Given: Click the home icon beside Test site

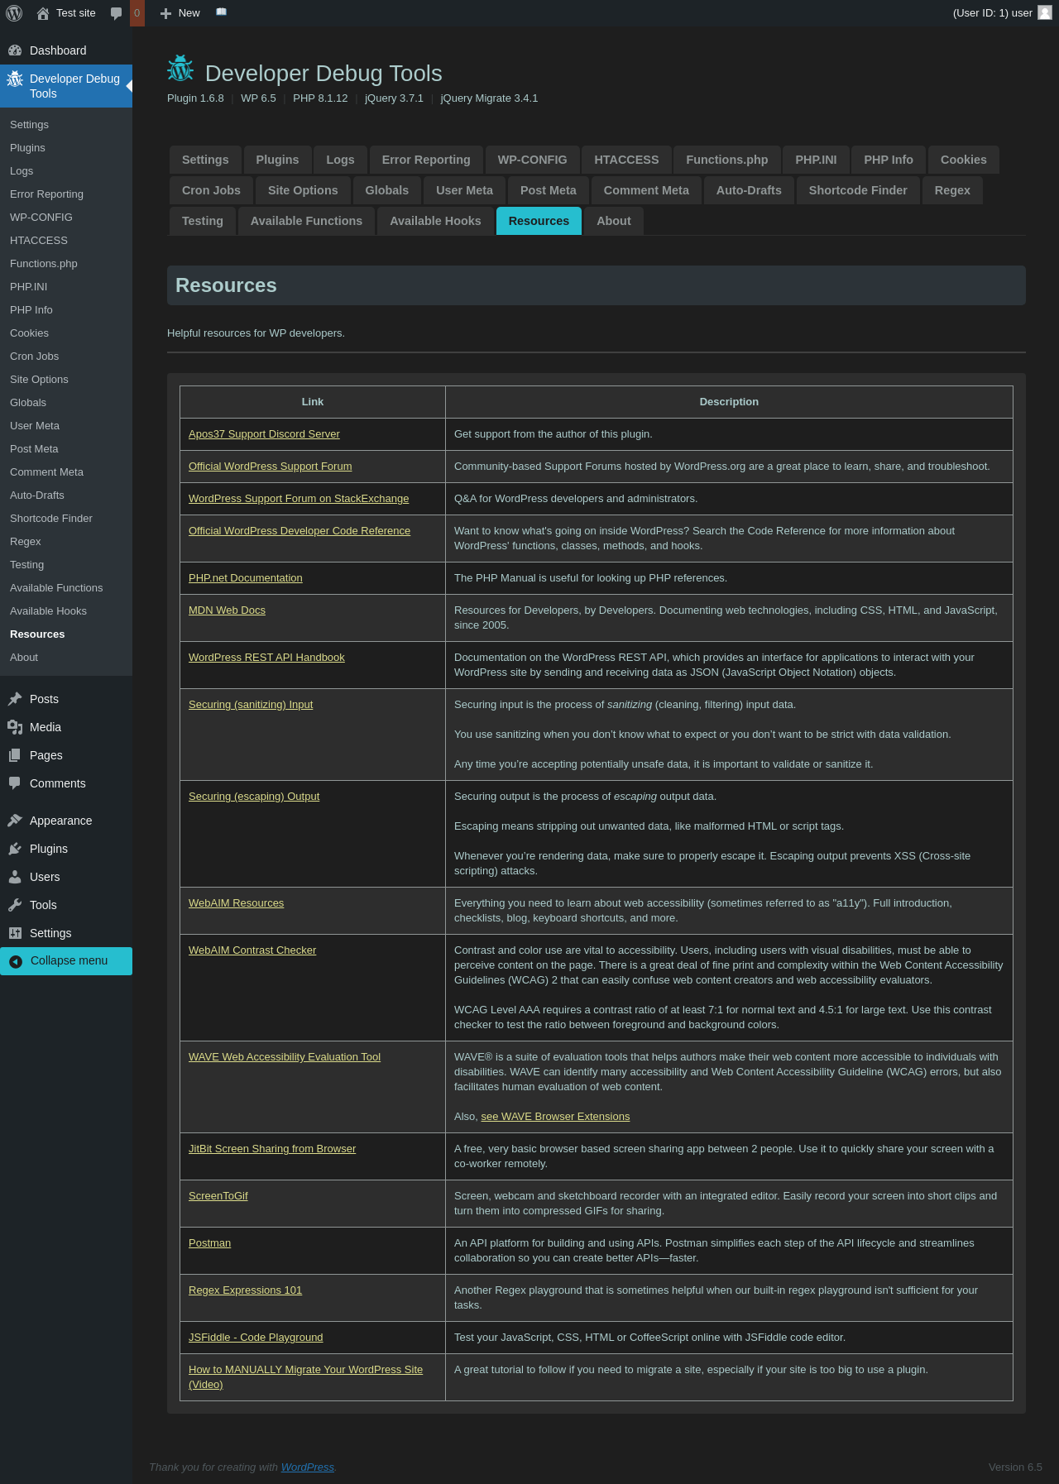Looking at the screenshot, I should point(43,13).
